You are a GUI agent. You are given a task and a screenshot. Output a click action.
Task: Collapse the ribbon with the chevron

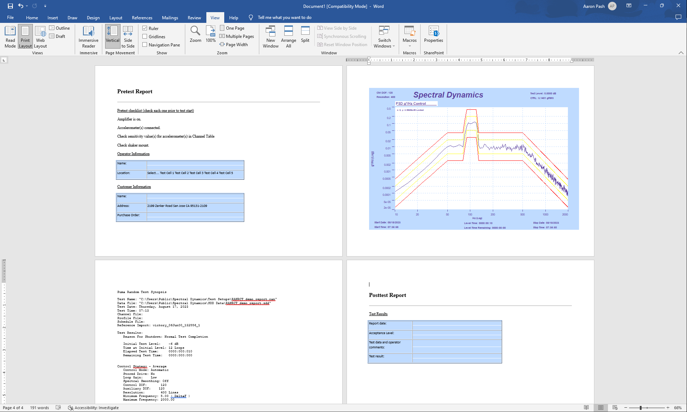(x=681, y=53)
